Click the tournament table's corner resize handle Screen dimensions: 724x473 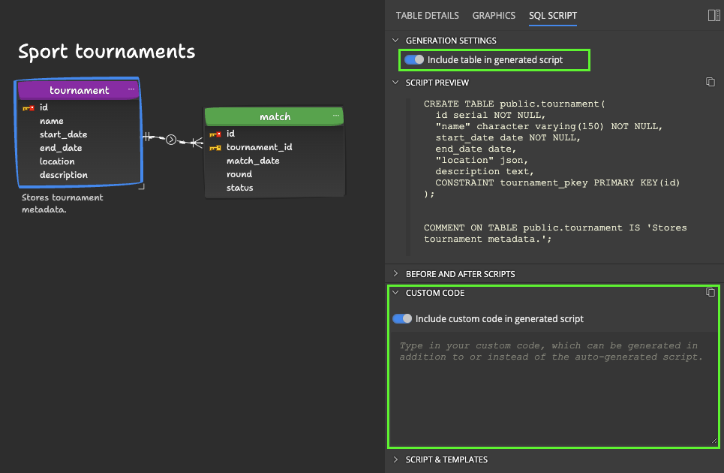coord(141,186)
